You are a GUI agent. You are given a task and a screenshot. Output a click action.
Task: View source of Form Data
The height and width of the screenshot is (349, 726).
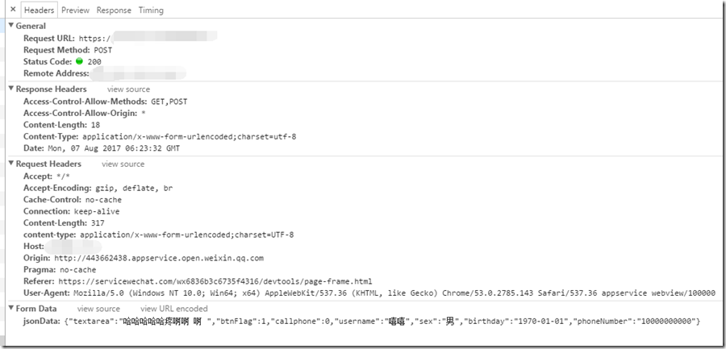click(98, 309)
